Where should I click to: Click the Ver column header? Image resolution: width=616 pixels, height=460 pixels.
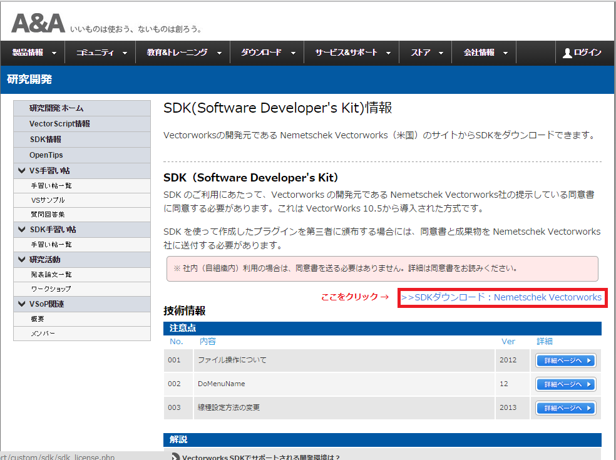[x=508, y=341]
